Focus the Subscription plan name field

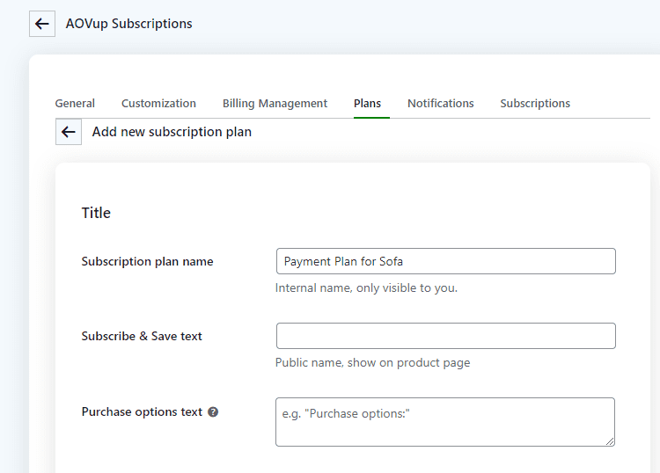point(446,261)
